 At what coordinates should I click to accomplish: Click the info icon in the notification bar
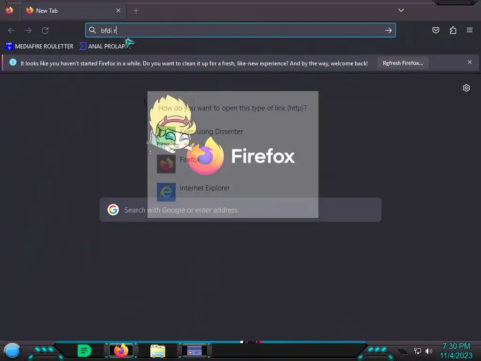[13, 63]
